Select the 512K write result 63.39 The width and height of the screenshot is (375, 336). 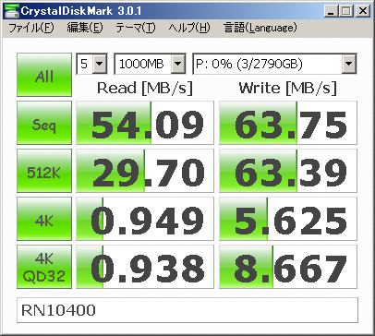point(288,171)
